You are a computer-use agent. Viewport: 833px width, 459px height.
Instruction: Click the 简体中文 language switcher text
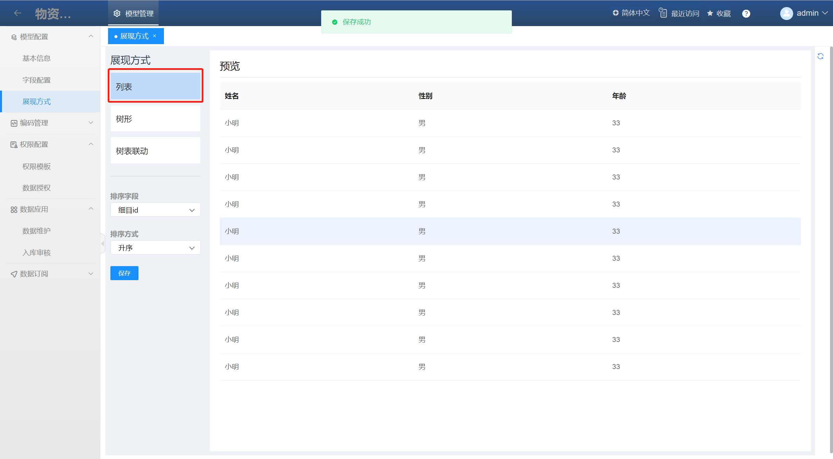coord(636,13)
